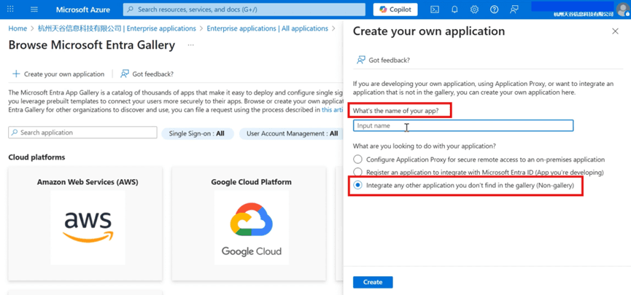Open the notifications bell
Screen dimensions: 631x295
point(454,9)
